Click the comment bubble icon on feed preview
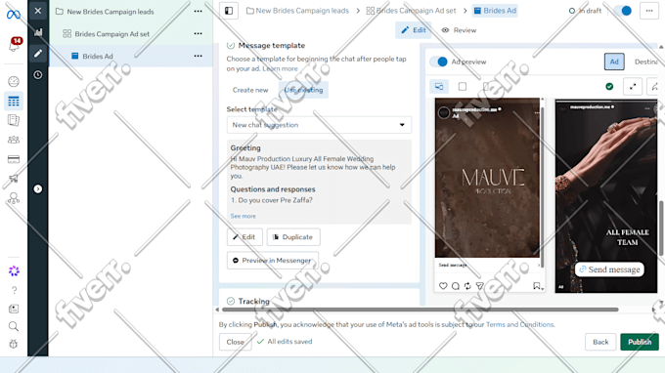665x373 pixels. [456, 286]
